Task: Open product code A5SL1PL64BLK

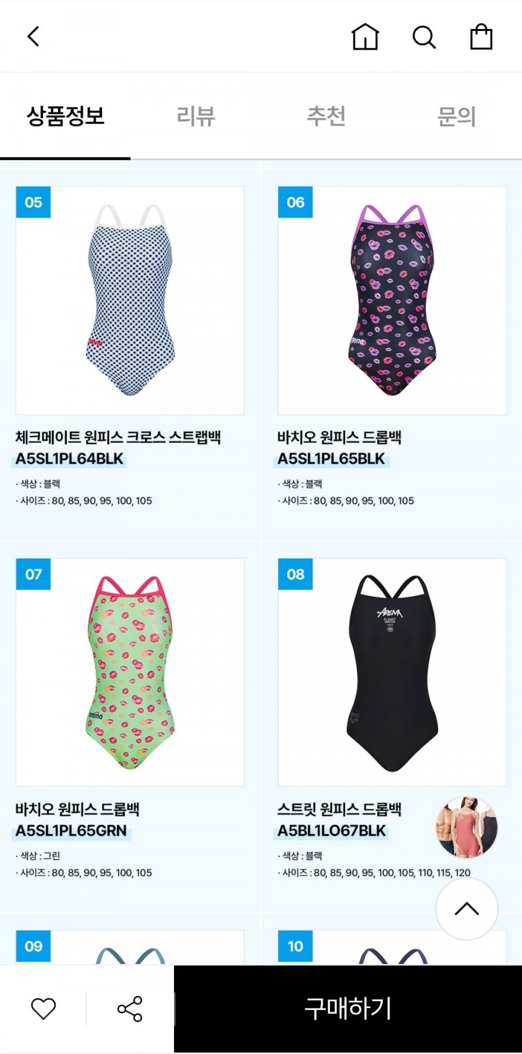Action: pyautogui.click(x=70, y=459)
